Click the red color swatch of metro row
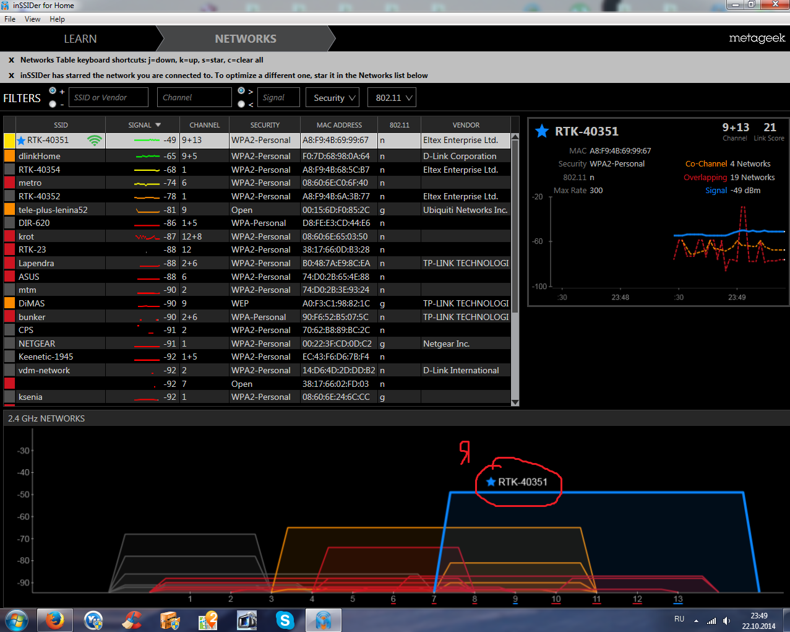Viewport: 790px width, 632px height. pyautogui.click(x=9, y=183)
